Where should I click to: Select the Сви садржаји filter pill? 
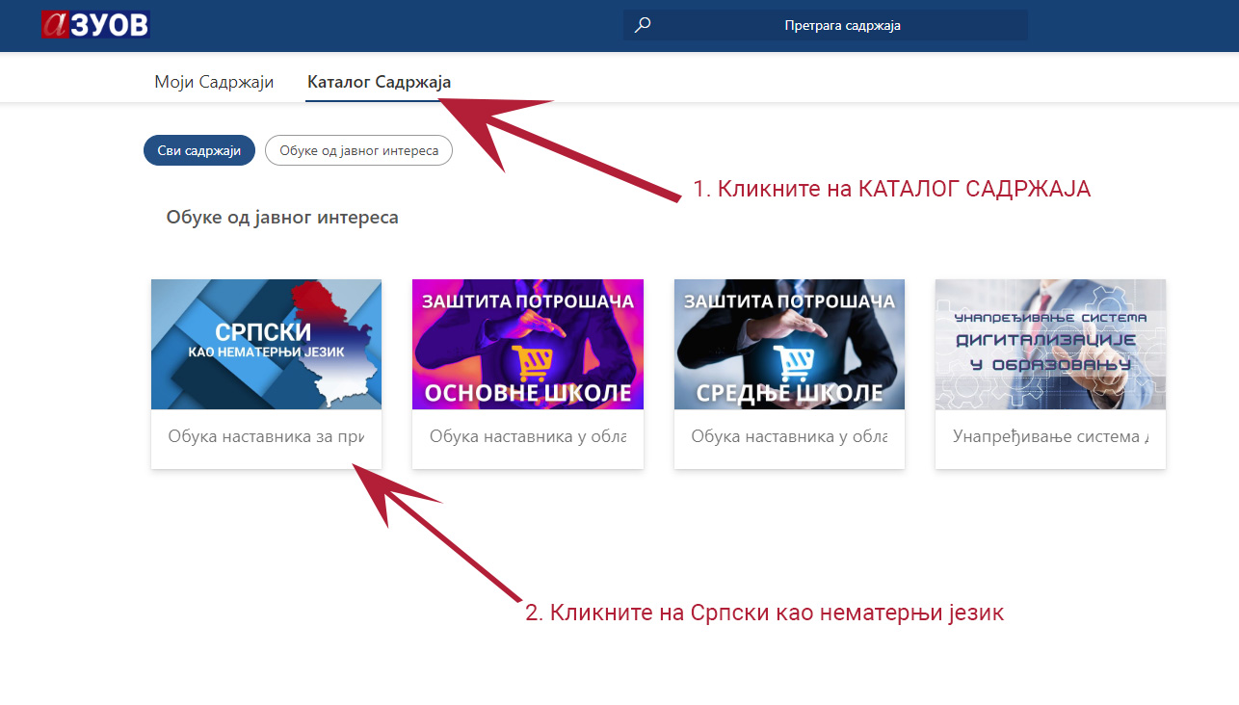(x=199, y=150)
